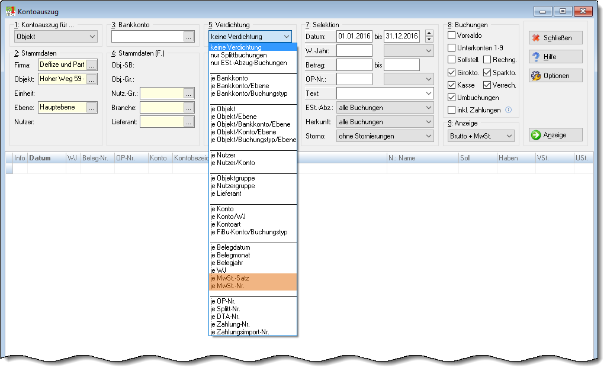Click the red X icon on Schließen
The image size is (607, 371).
pyautogui.click(x=536, y=38)
